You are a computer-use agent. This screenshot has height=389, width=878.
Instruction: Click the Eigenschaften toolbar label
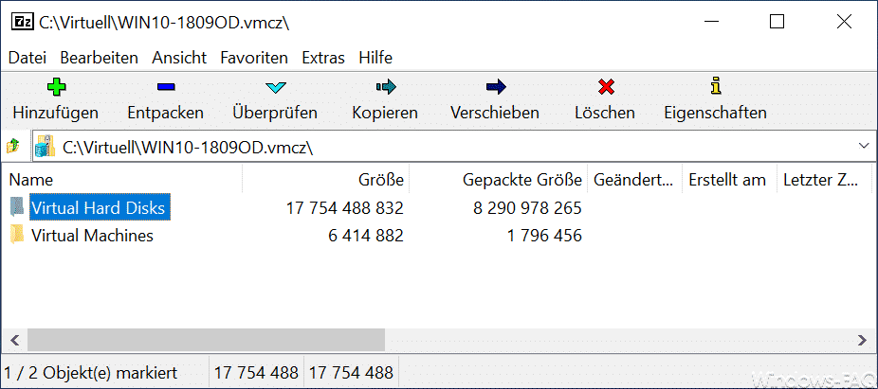pyautogui.click(x=715, y=113)
